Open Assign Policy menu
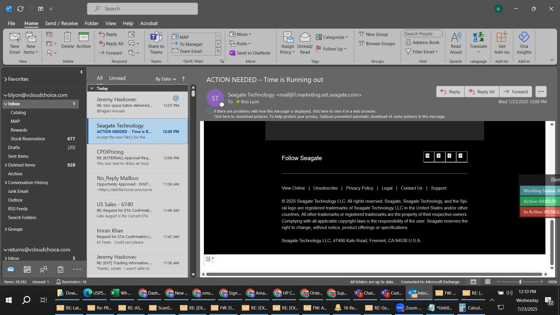 coord(288,43)
